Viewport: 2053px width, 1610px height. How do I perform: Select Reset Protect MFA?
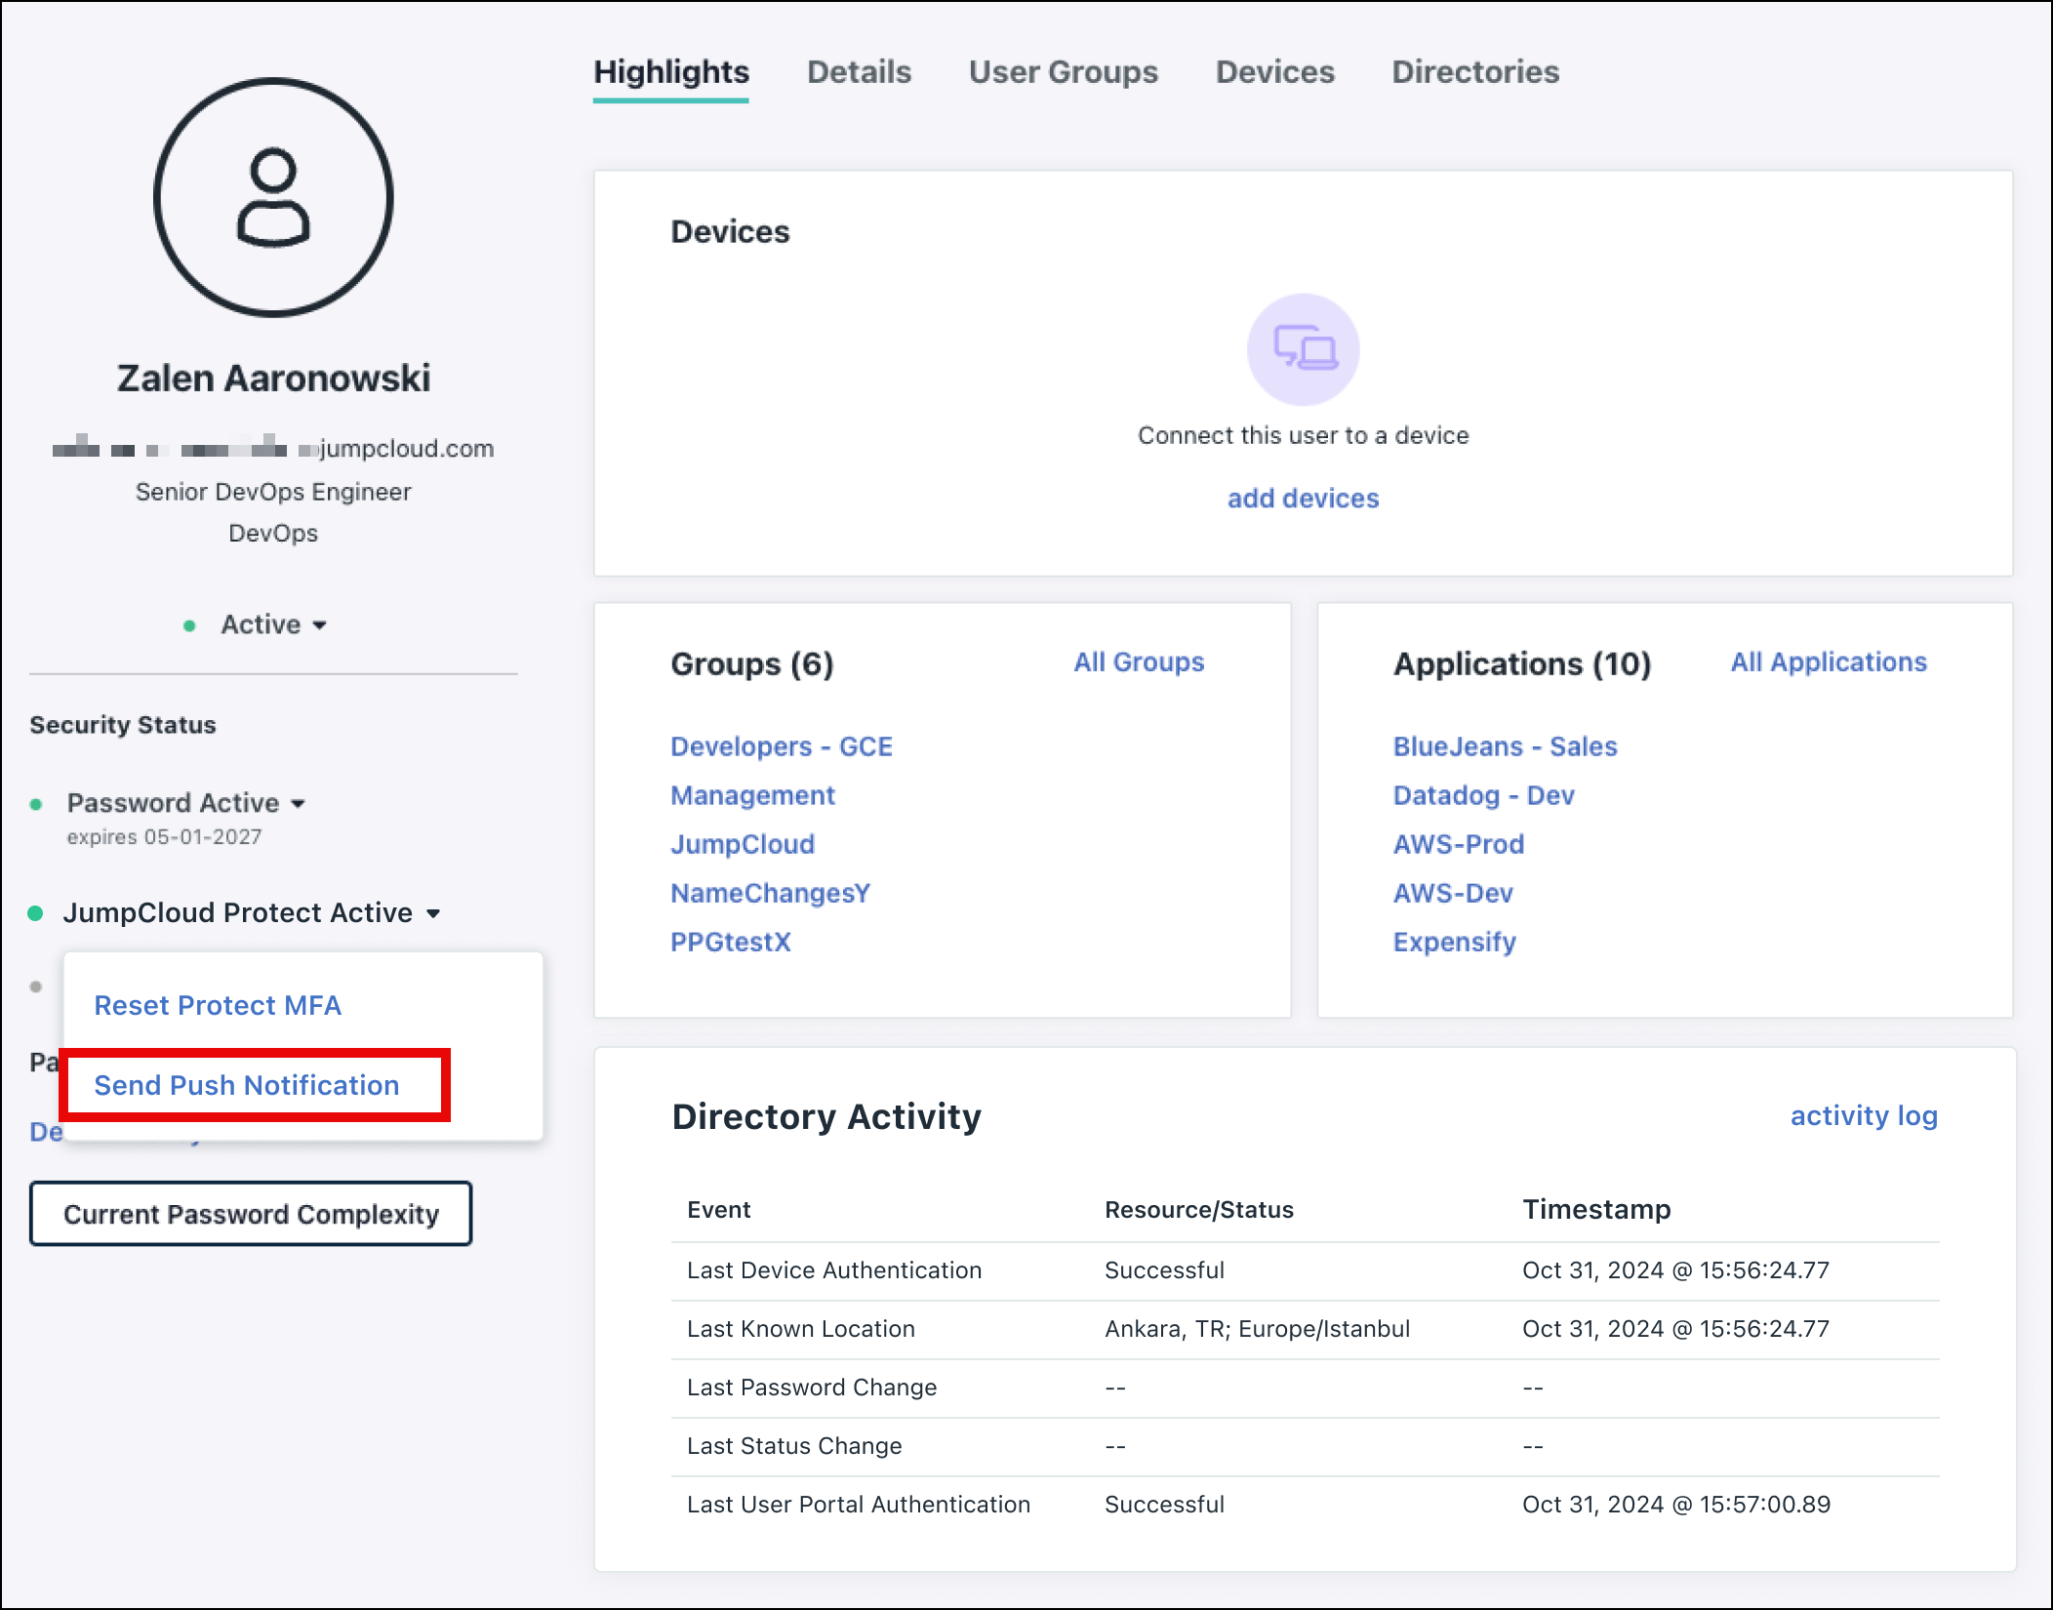[218, 1005]
